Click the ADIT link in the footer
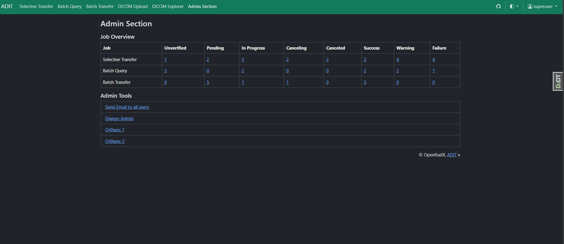 click(452, 155)
